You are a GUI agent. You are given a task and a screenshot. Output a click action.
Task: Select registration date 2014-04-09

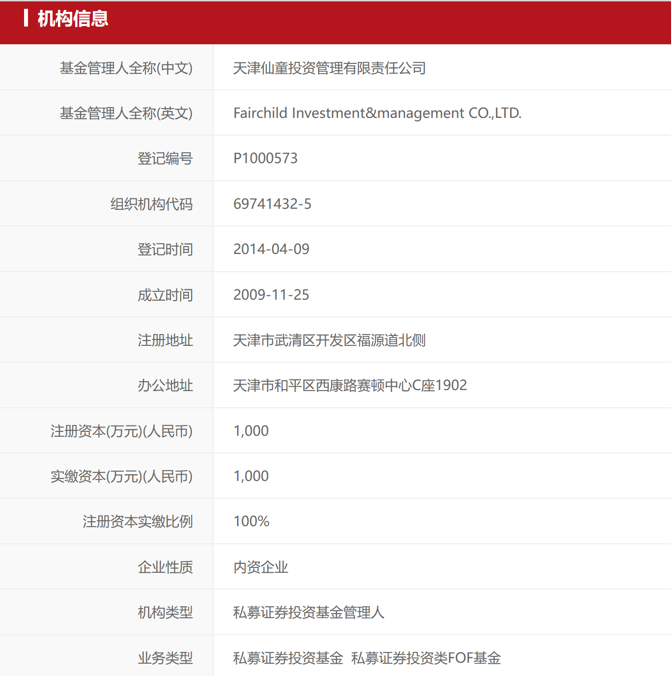click(271, 249)
